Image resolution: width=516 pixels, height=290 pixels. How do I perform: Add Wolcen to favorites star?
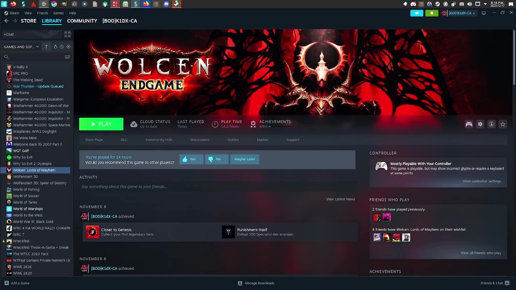503,124
